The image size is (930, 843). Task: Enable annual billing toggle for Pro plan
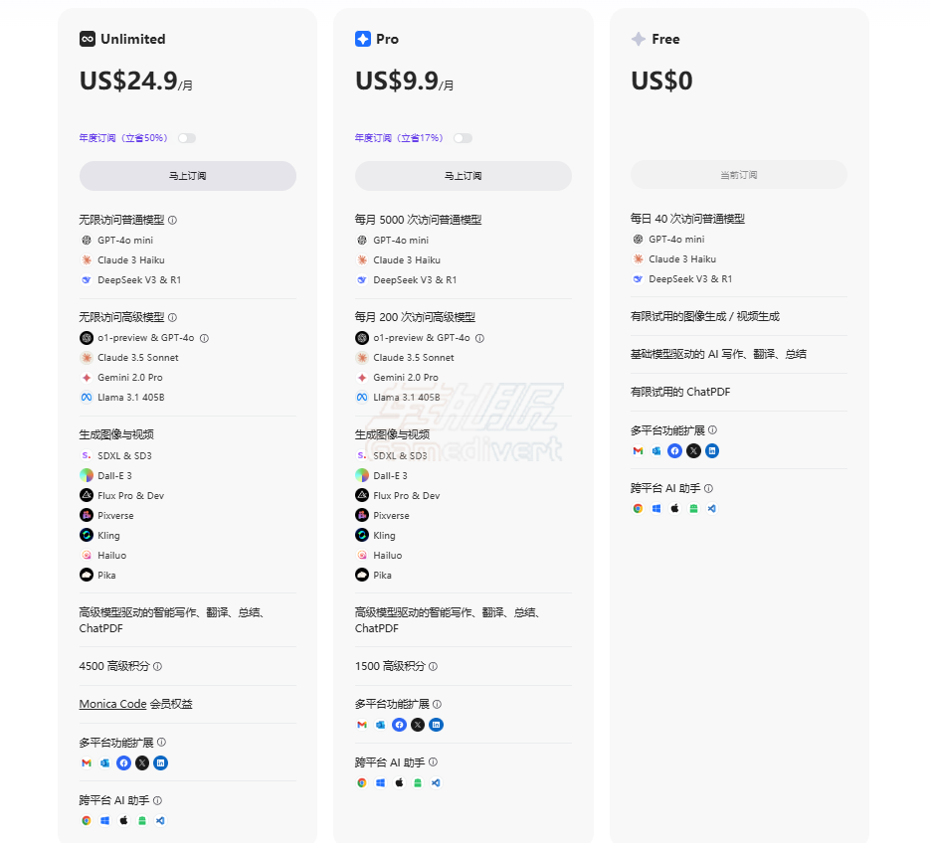click(x=463, y=138)
